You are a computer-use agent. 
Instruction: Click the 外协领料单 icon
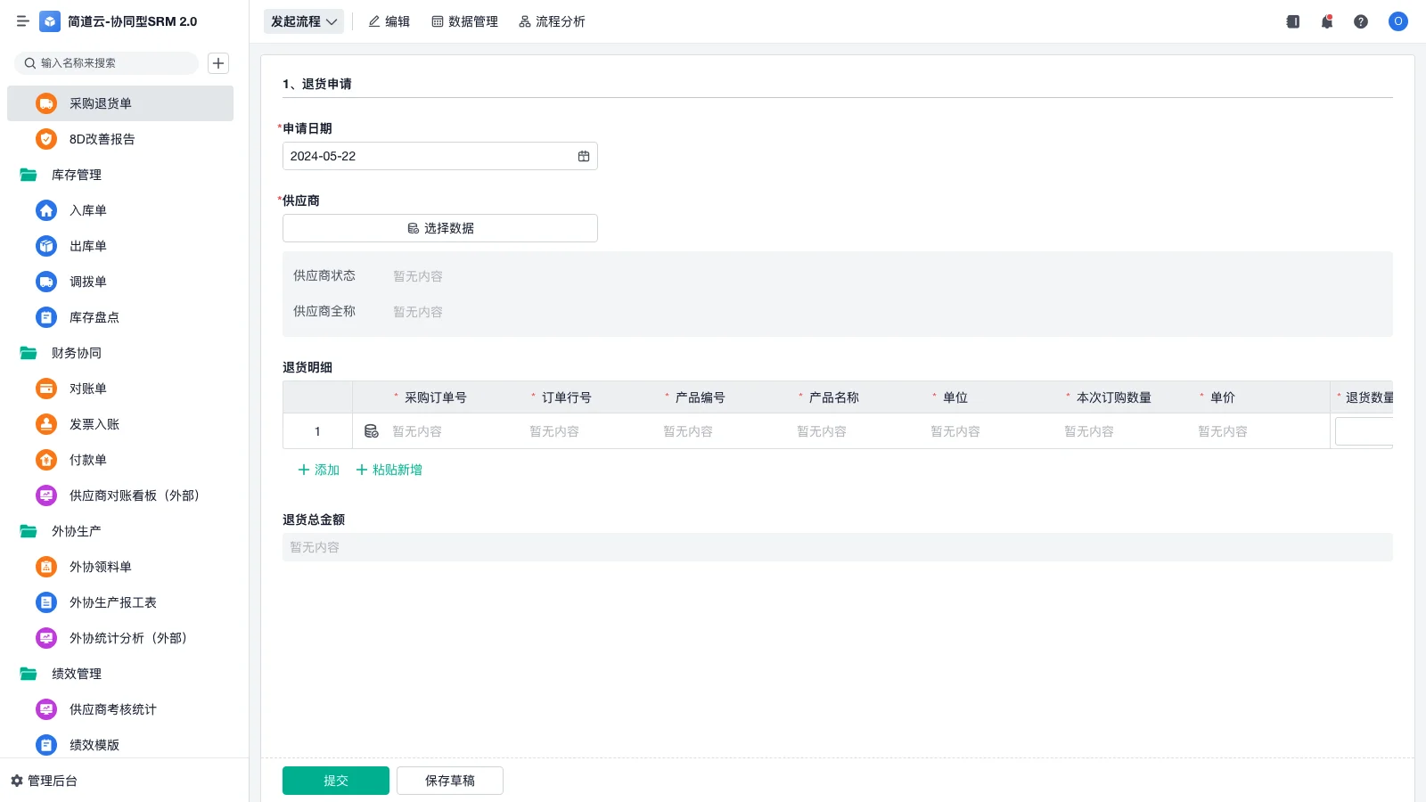(x=46, y=567)
